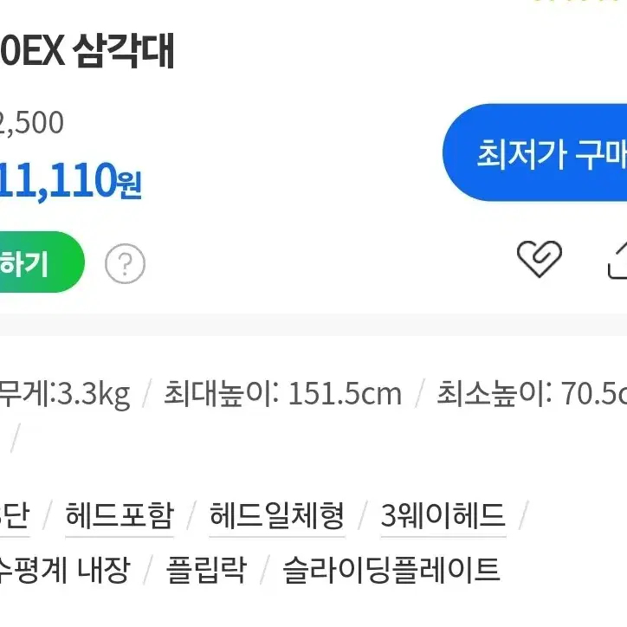627x627 pixels.
Task: Click the 수평계 내장 spec link
Action: (65, 570)
